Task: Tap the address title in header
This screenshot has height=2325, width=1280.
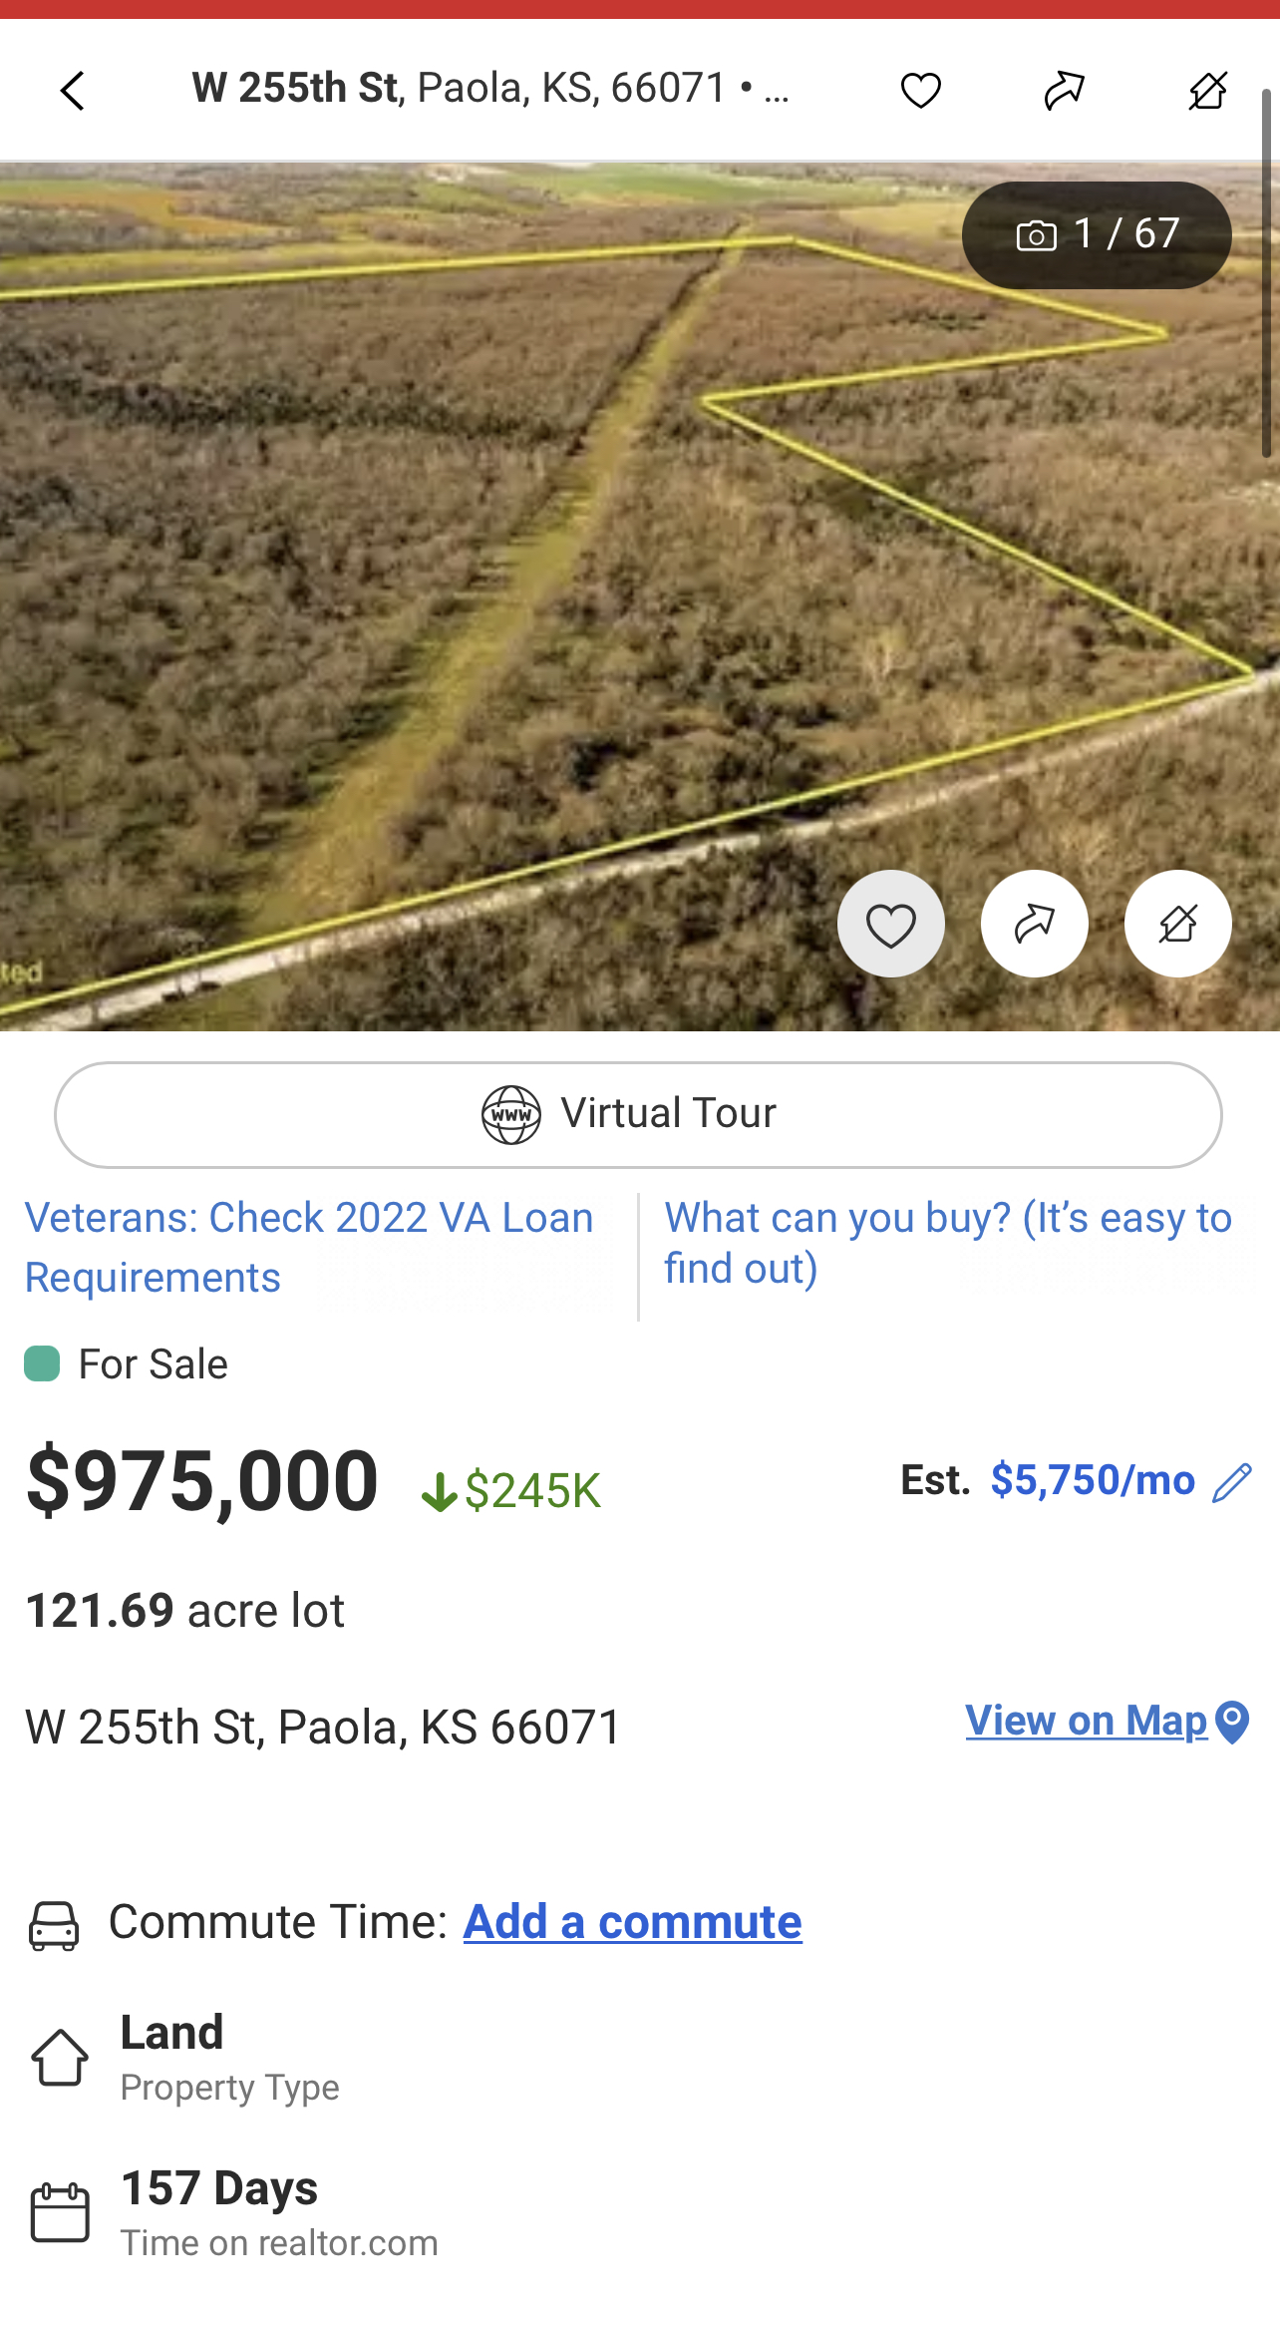Action: coord(490,89)
